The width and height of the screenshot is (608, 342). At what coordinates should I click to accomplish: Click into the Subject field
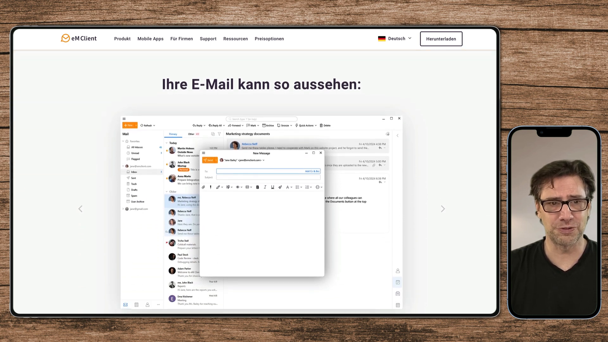pos(268,177)
